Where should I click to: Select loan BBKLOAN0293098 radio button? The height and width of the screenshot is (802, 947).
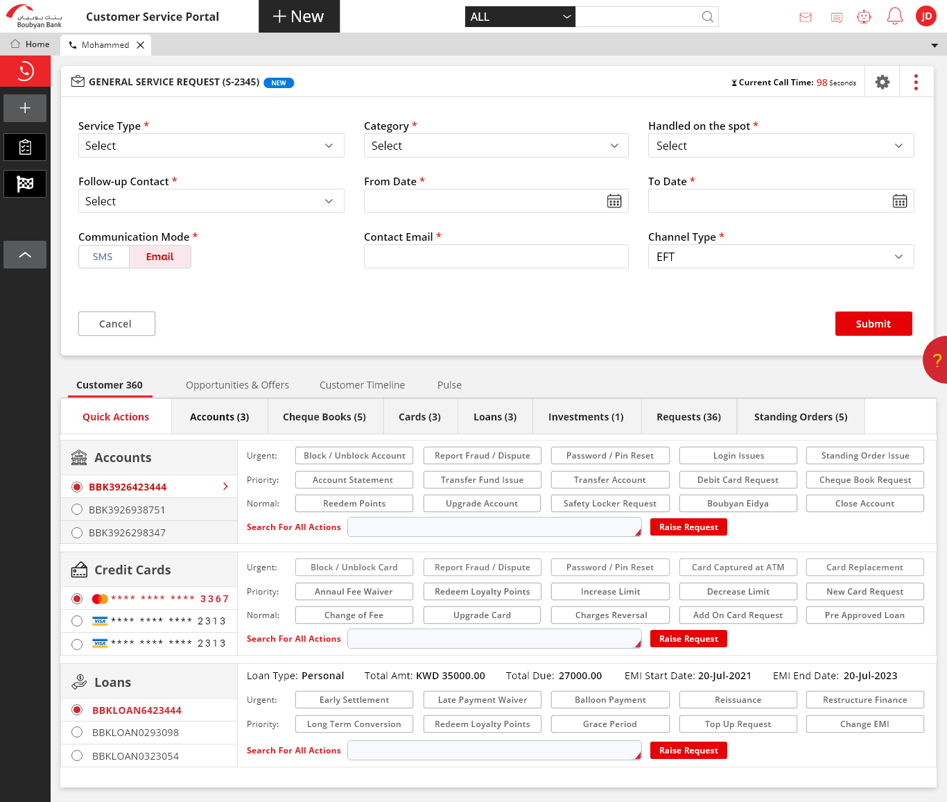tap(77, 733)
